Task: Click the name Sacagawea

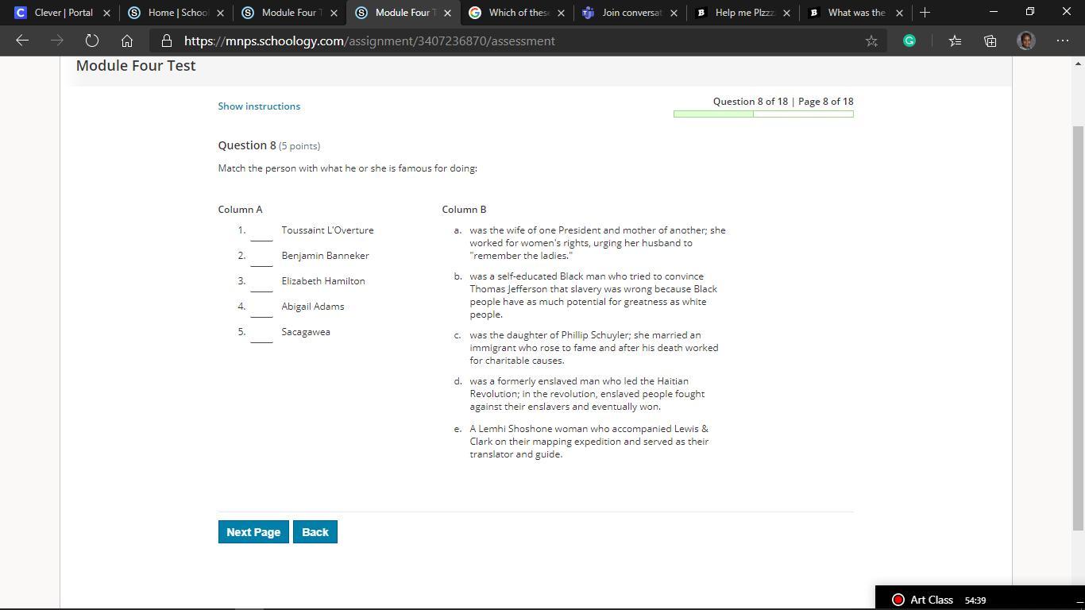Action: click(x=306, y=332)
